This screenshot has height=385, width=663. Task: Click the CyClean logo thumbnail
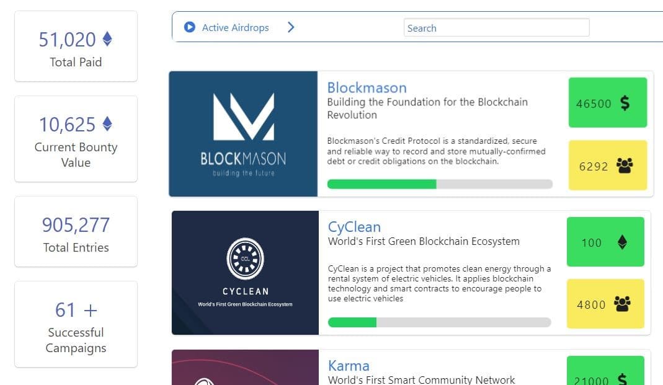(245, 273)
